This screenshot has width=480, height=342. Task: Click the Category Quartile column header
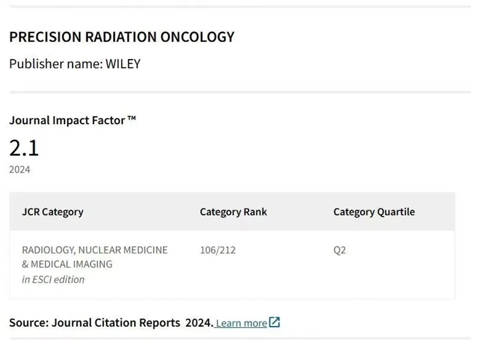[x=374, y=212]
